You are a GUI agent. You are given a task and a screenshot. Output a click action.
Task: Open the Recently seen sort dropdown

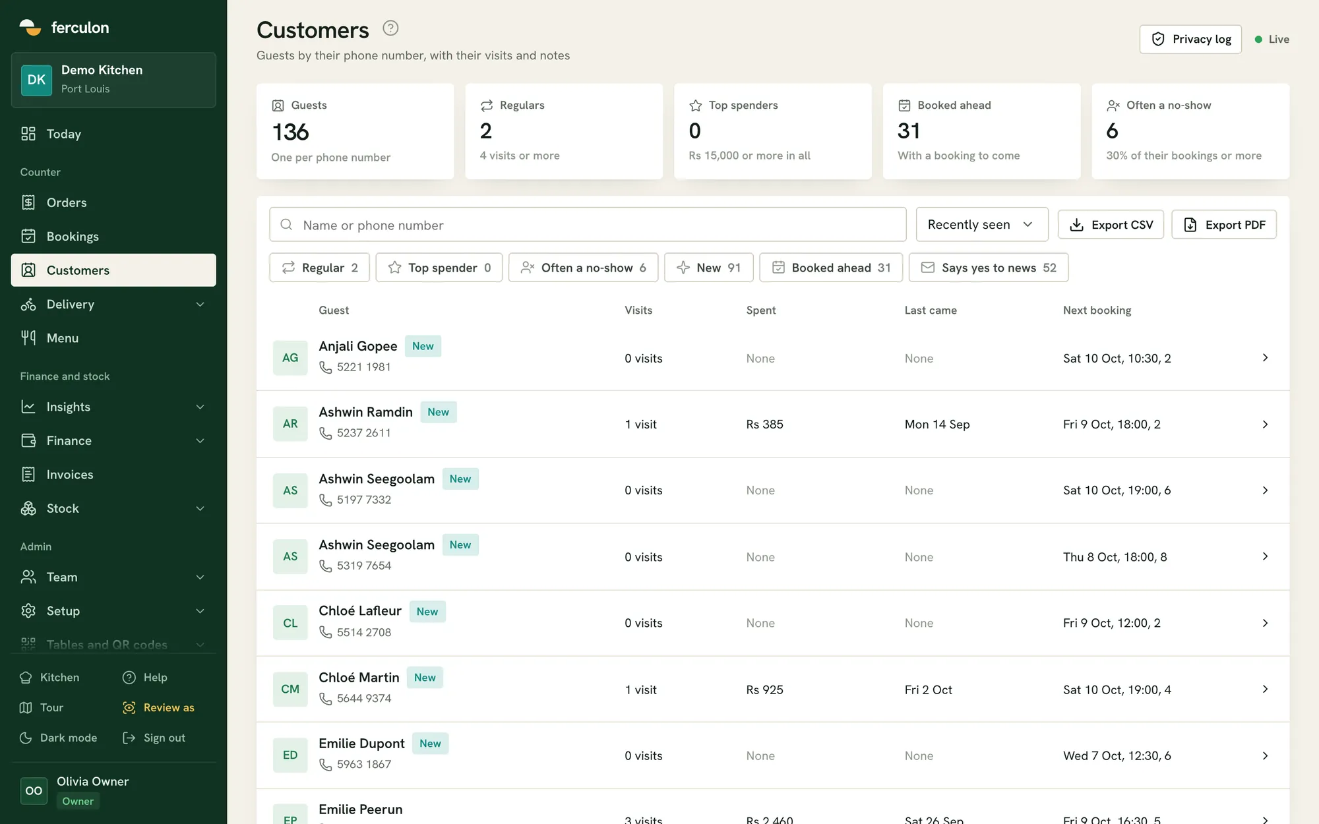click(981, 225)
